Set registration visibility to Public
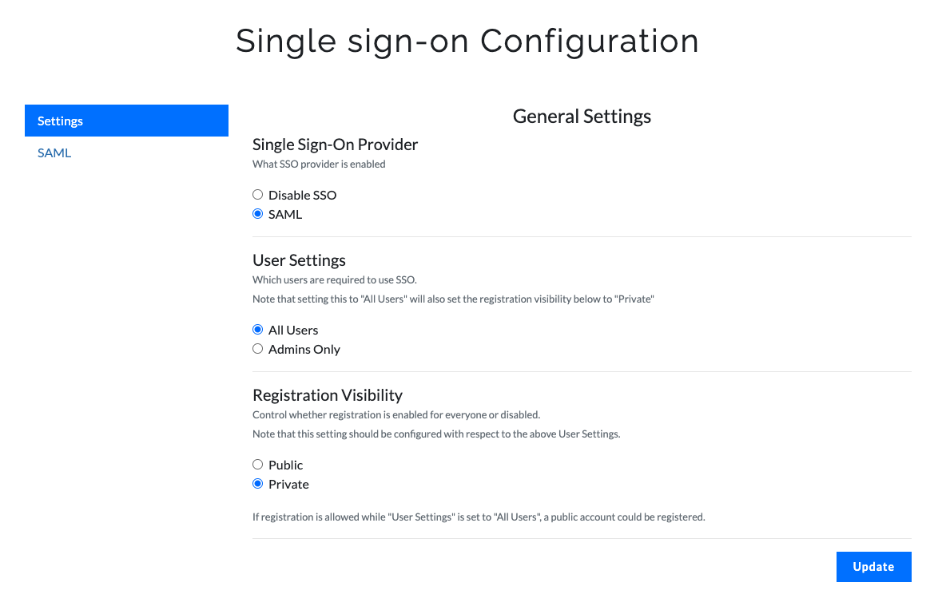 pos(257,465)
